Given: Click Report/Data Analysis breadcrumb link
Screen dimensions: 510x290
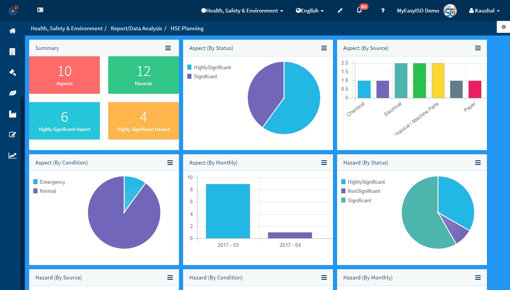Looking at the screenshot, I should 136,28.
